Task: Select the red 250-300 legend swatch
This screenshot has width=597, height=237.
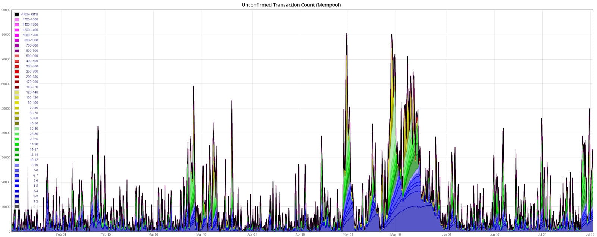Action: [x=17, y=72]
